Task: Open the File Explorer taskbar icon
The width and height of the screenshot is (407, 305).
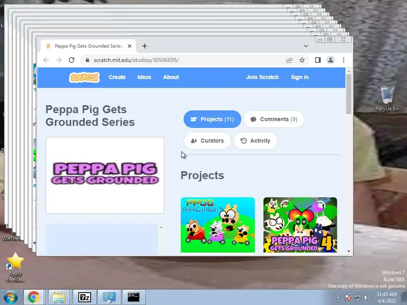Action: [59, 297]
